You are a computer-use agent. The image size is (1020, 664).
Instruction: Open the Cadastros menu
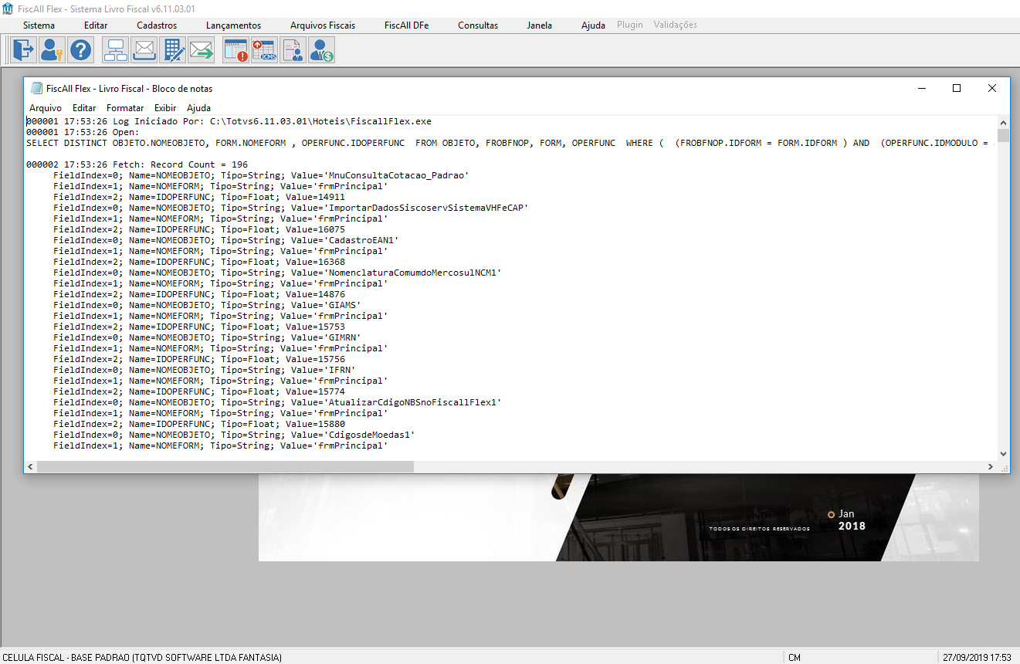click(x=157, y=25)
